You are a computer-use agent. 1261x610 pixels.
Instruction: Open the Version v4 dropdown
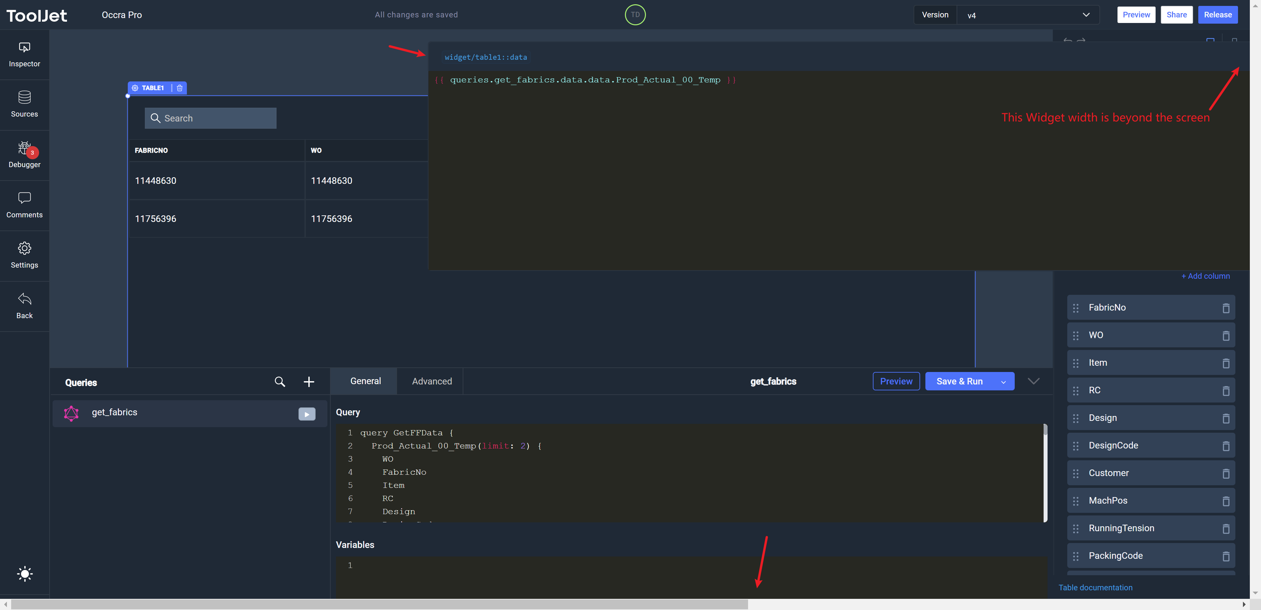1028,15
